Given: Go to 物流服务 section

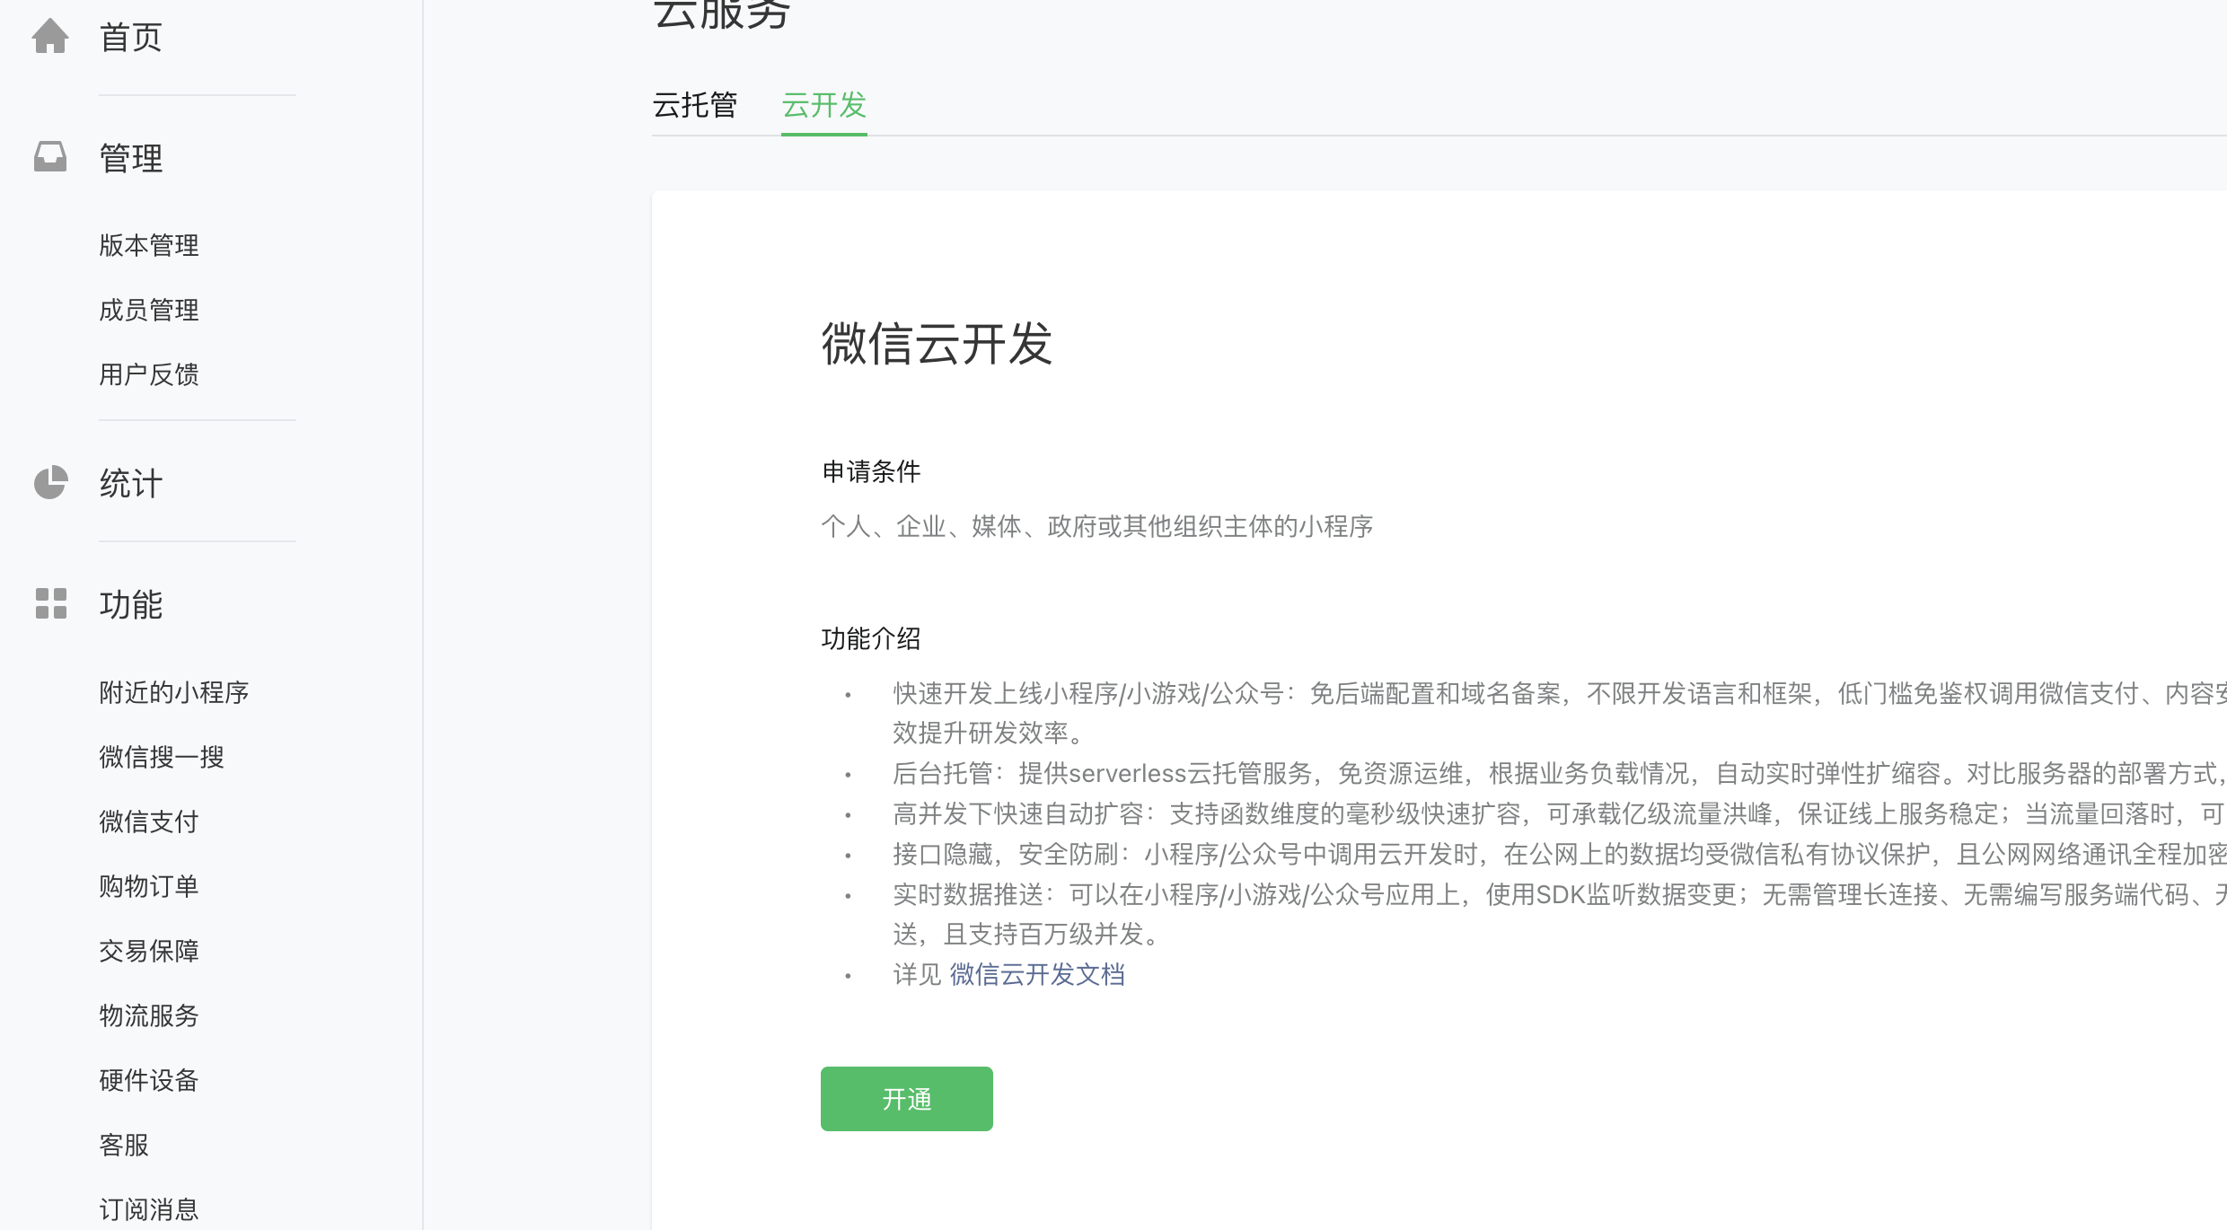Looking at the screenshot, I should [x=149, y=1015].
